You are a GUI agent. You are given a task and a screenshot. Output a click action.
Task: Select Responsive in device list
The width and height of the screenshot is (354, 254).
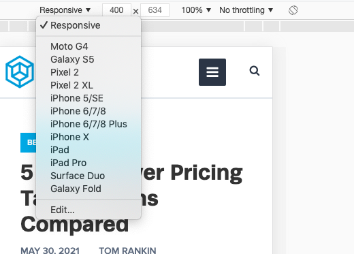pos(88,25)
